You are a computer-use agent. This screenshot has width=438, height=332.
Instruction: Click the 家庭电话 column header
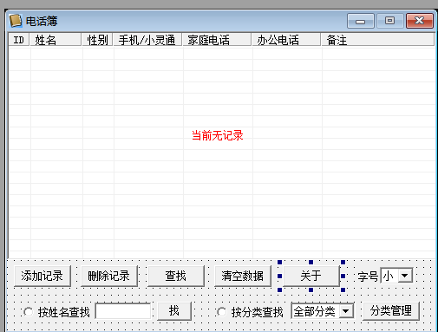coord(217,40)
